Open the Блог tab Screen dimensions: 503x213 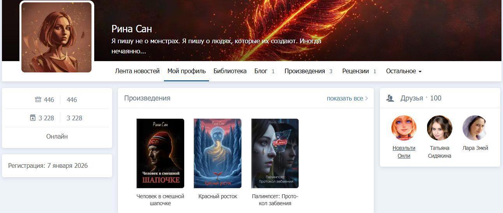click(x=265, y=71)
